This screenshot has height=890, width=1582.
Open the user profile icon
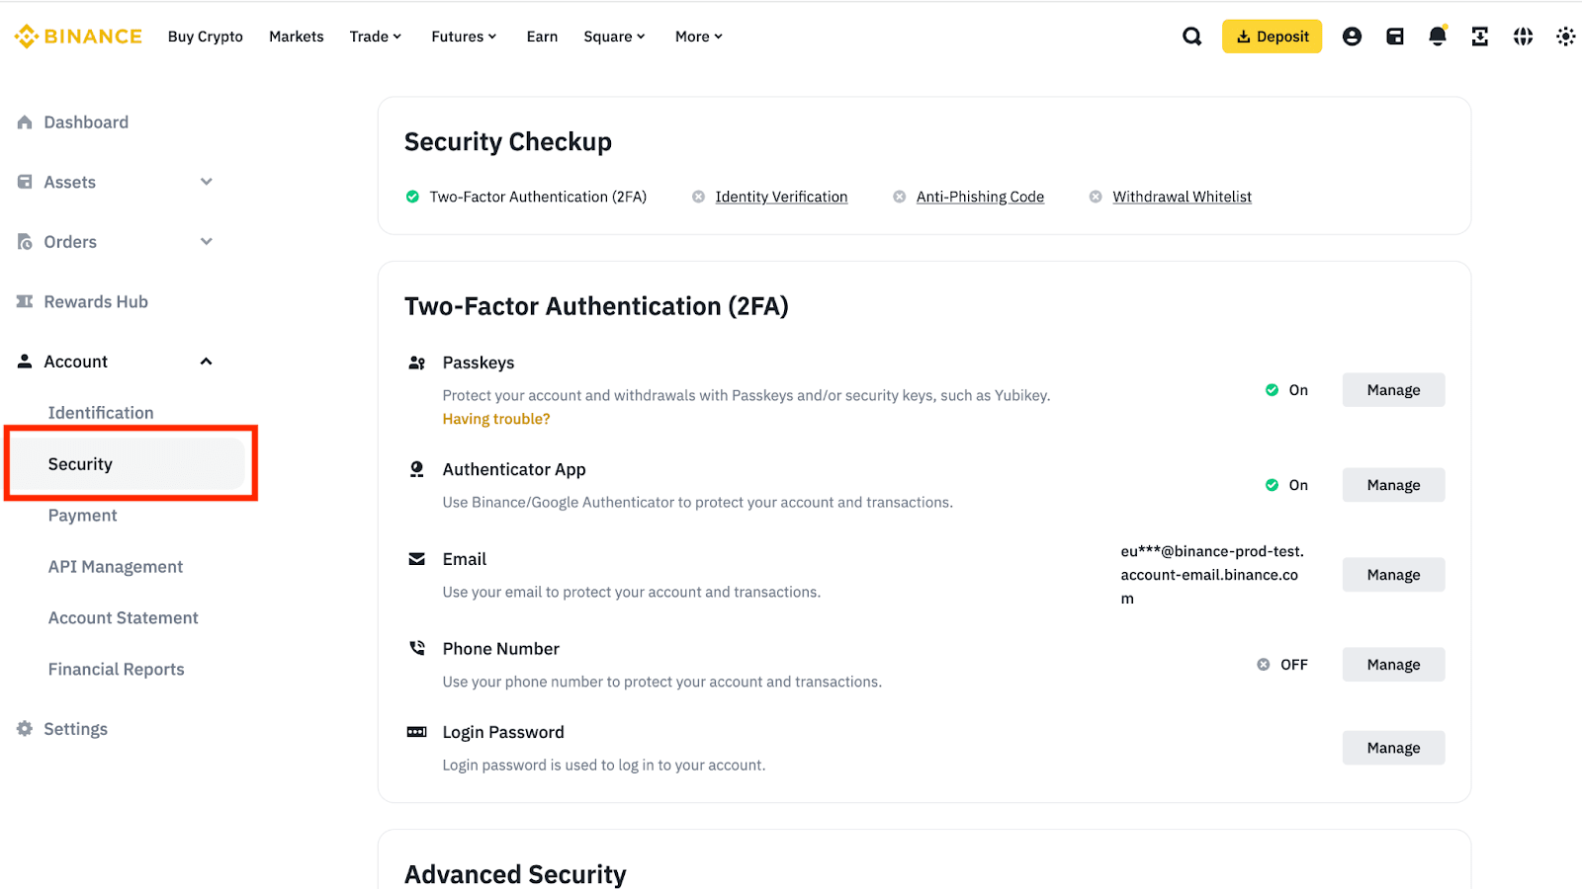(x=1352, y=37)
